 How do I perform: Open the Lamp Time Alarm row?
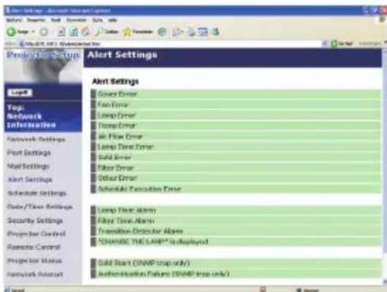(x=236, y=210)
